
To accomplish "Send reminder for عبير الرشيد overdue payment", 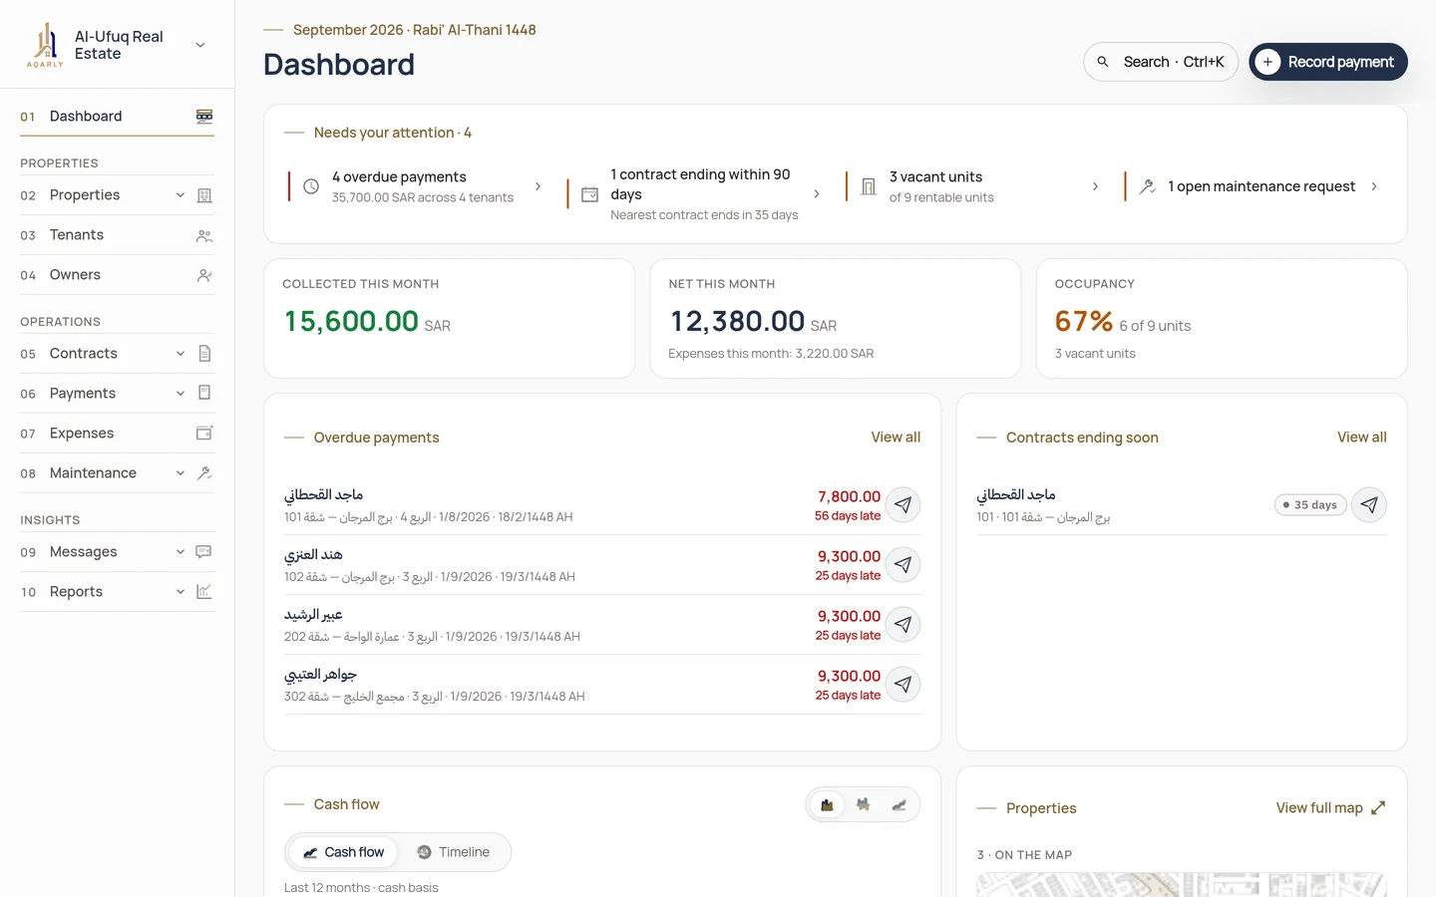I will [x=902, y=625].
